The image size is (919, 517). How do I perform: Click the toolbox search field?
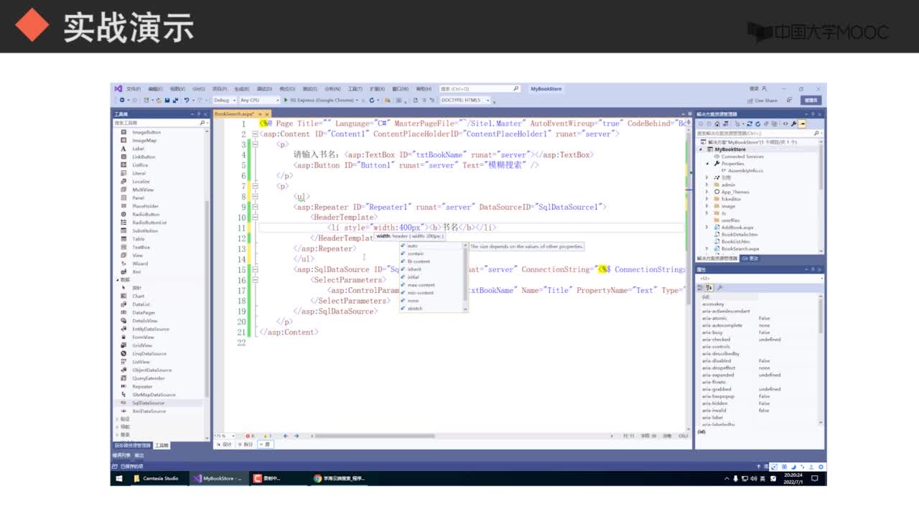161,123
